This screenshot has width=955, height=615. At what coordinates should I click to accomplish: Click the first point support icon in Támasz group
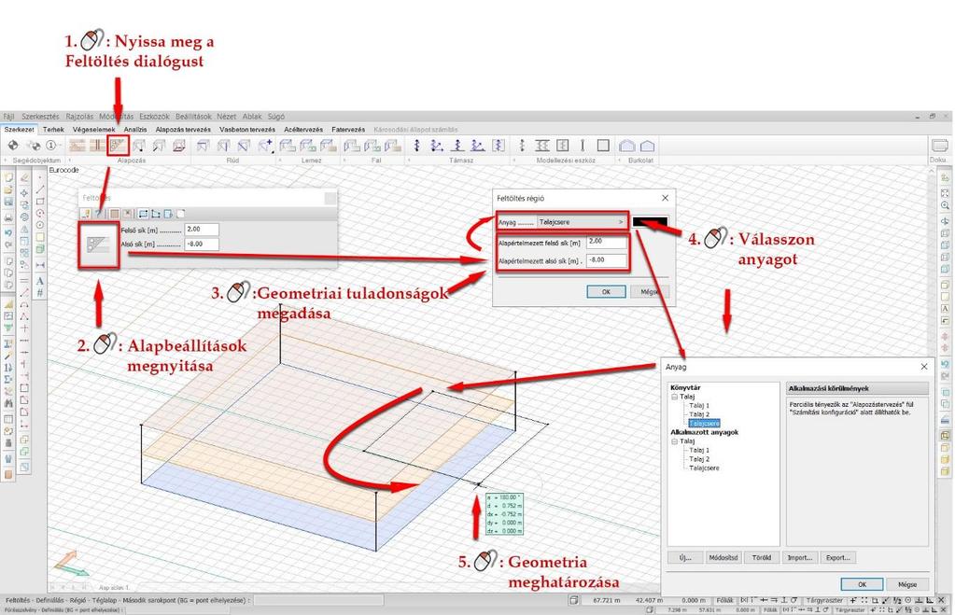416,146
